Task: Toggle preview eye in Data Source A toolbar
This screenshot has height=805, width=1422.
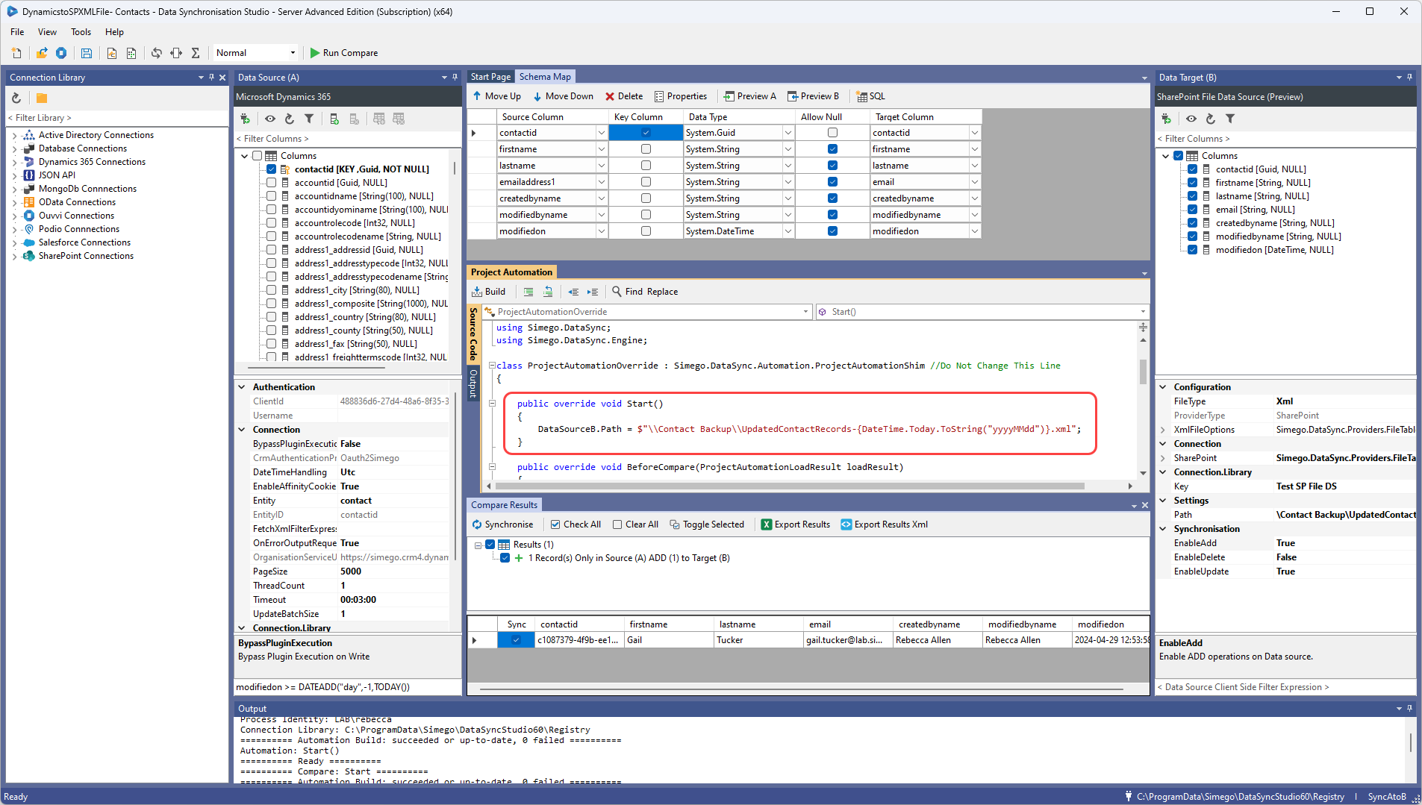Action: (270, 119)
